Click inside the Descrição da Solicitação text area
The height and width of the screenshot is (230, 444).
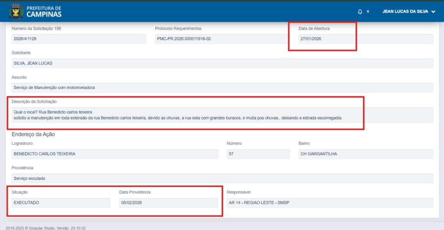point(222,115)
